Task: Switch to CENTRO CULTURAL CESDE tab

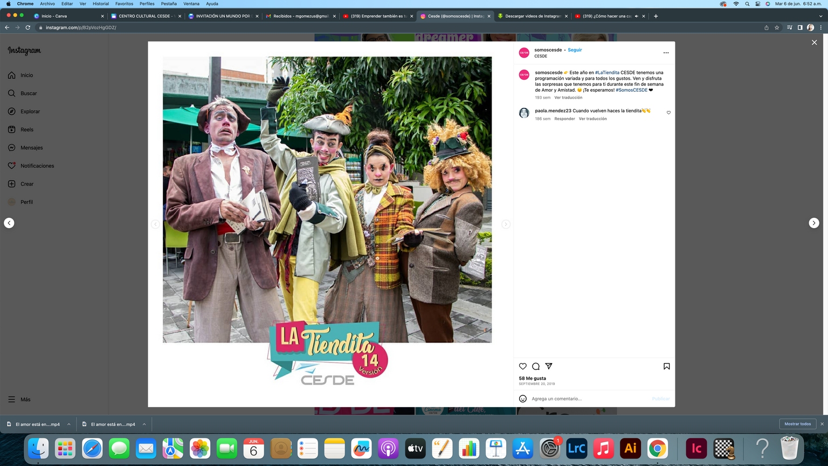Action: pyautogui.click(x=146, y=16)
